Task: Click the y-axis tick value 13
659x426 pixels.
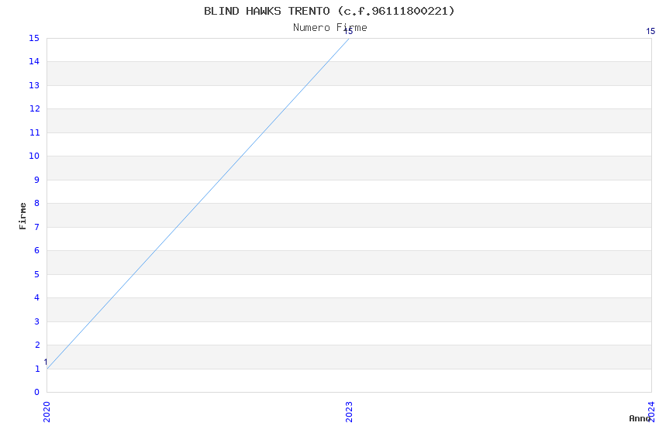Action: coord(34,85)
